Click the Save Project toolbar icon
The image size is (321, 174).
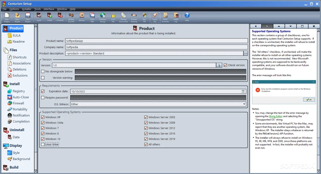[28, 18]
